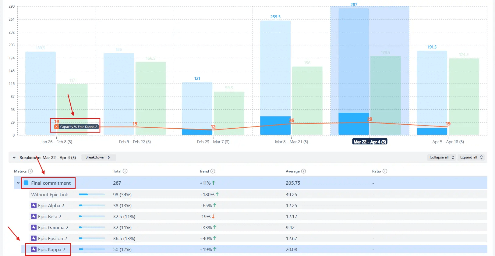495x256 pixels.
Task: Click the Metrics column header text
Action: [x=20, y=171]
